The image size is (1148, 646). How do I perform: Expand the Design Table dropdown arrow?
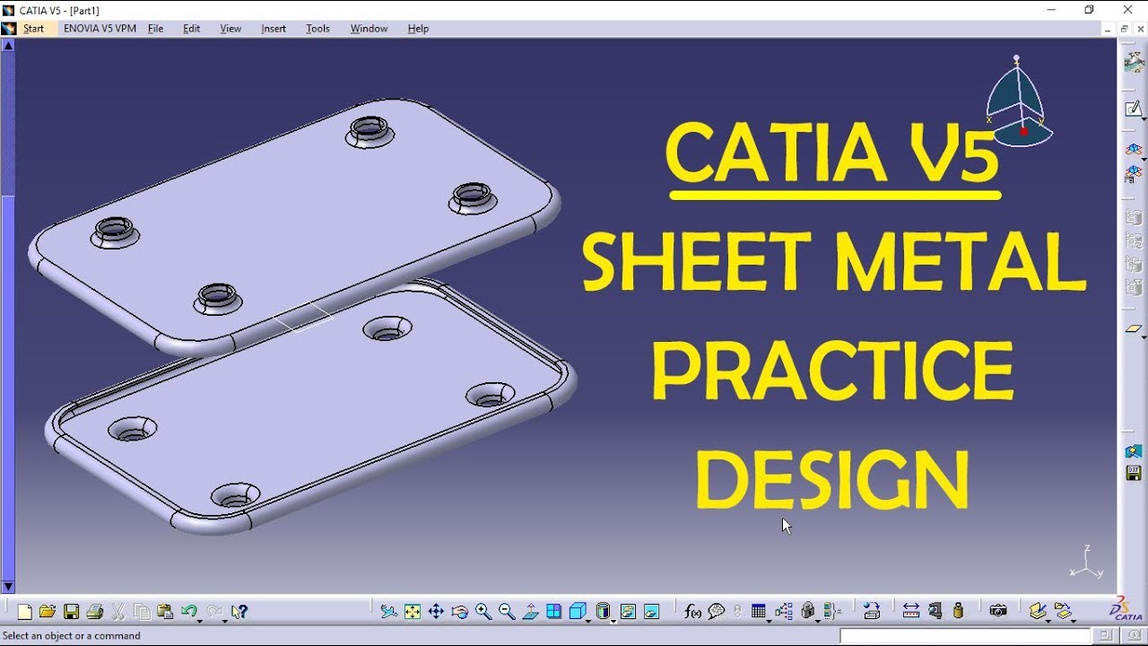[770, 620]
